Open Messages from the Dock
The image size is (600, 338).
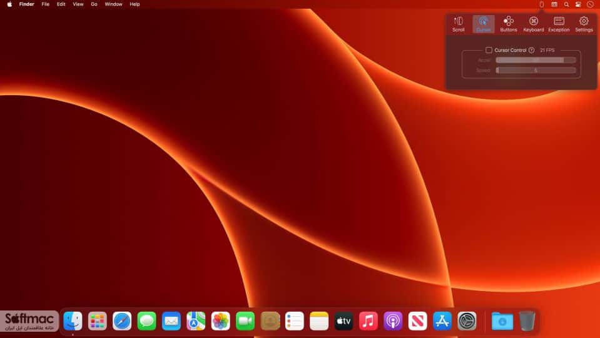146,320
